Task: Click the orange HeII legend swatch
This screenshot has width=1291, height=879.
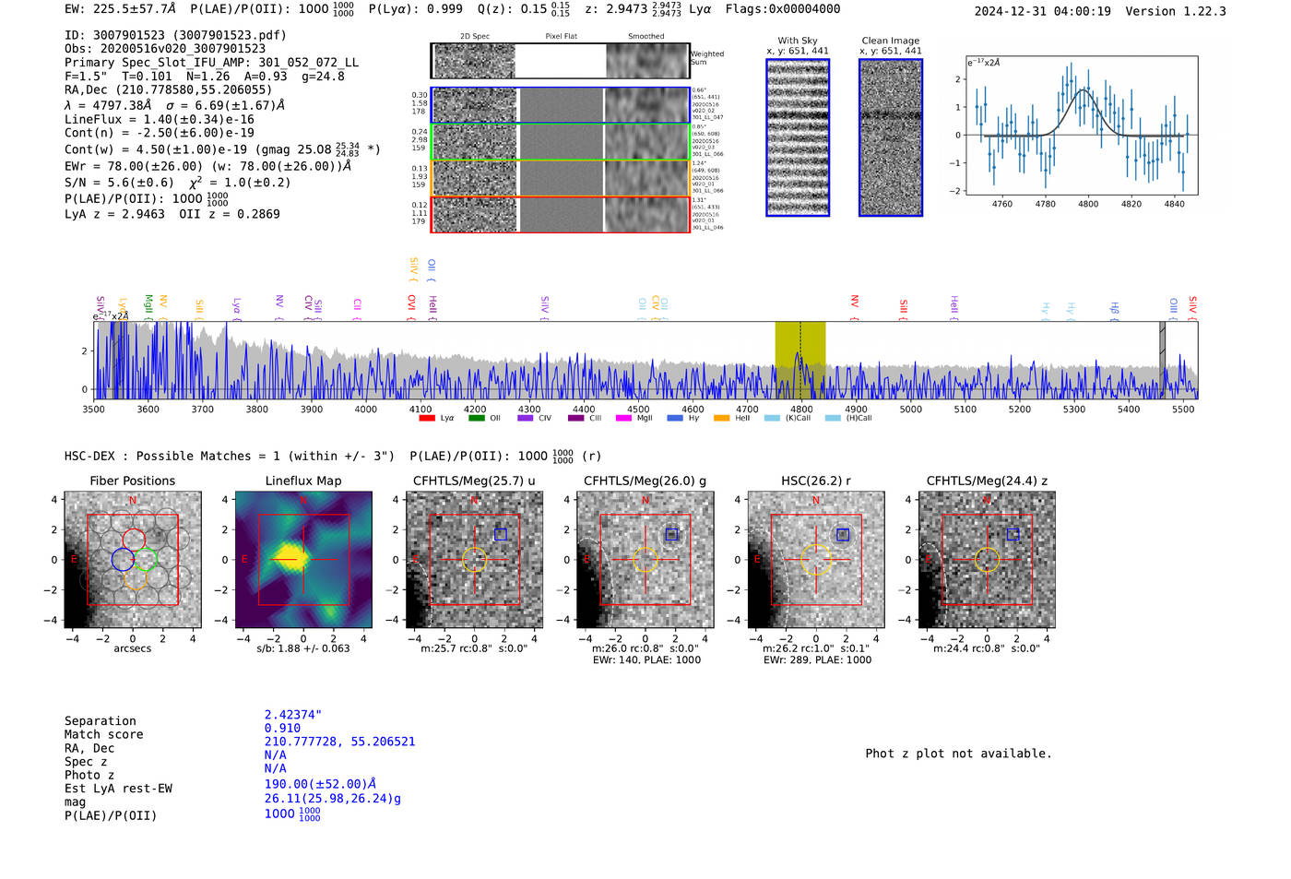Action: [721, 418]
